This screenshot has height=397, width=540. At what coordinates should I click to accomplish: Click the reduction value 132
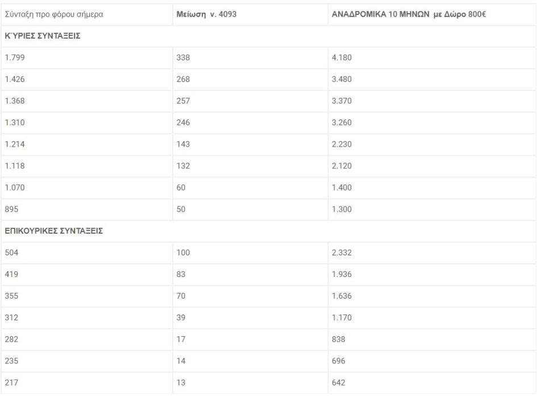pos(250,166)
